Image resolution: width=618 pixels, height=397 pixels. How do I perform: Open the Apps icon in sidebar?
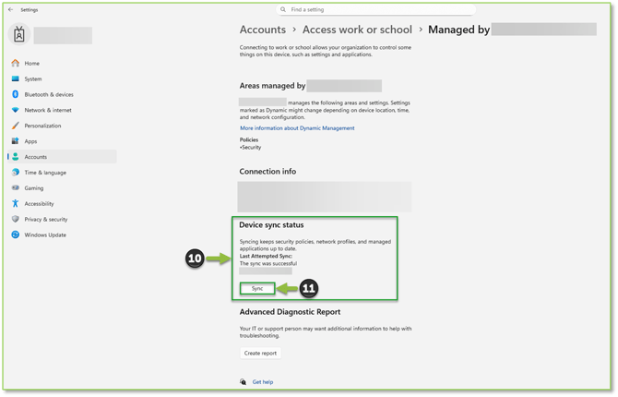[x=16, y=141]
